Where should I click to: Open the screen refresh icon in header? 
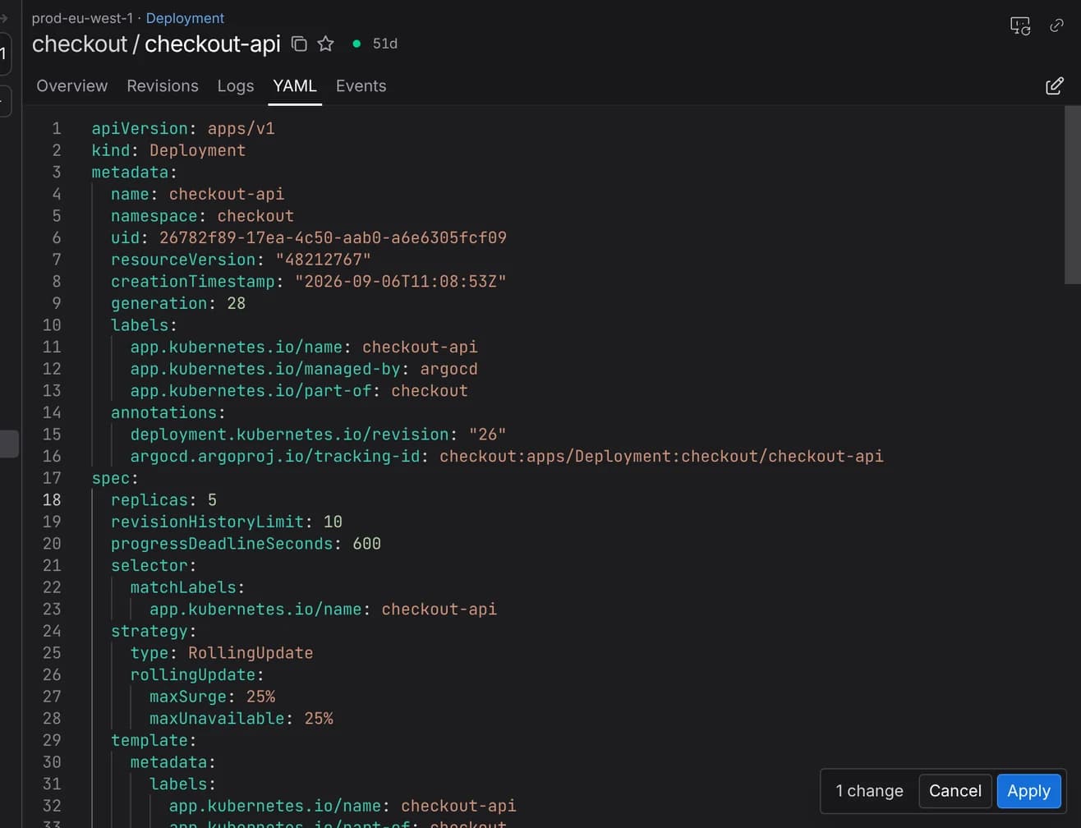pyautogui.click(x=1020, y=25)
